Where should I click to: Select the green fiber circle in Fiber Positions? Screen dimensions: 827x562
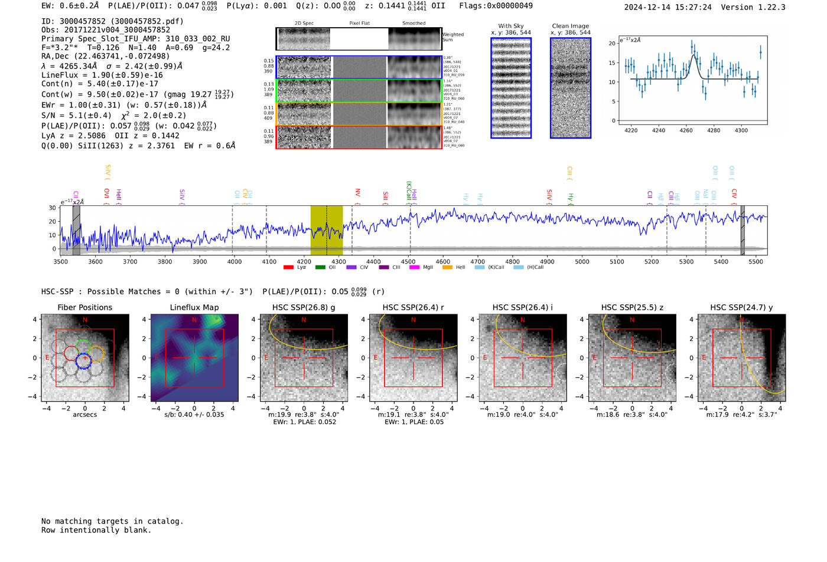pyautogui.click(x=83, y=348)
